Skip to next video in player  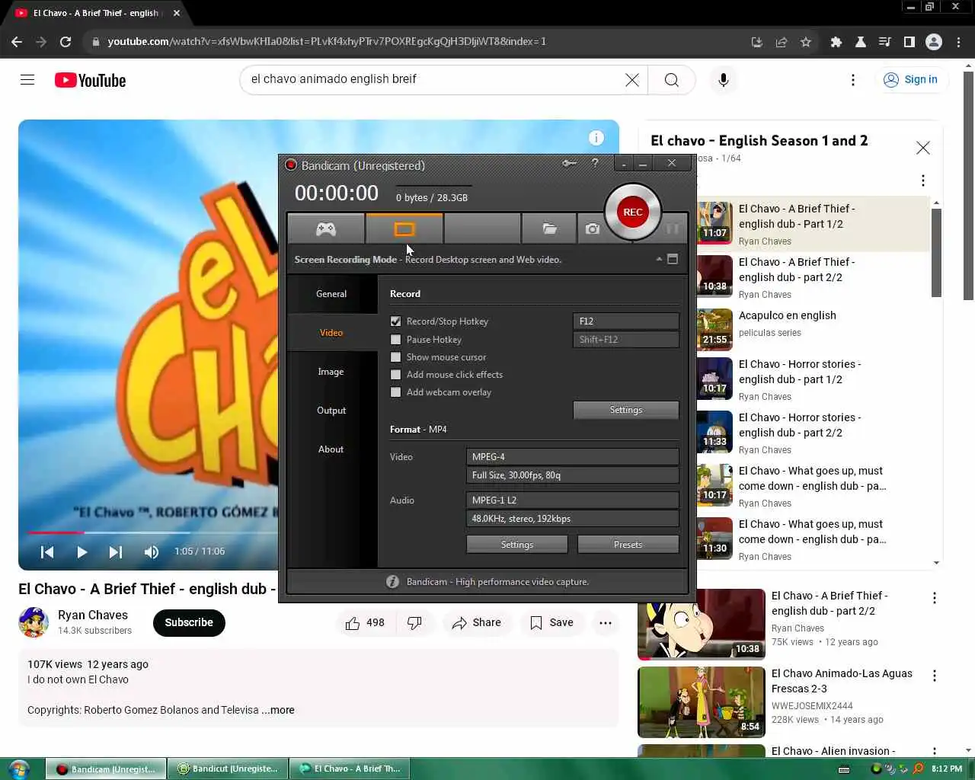click(116, 551)
